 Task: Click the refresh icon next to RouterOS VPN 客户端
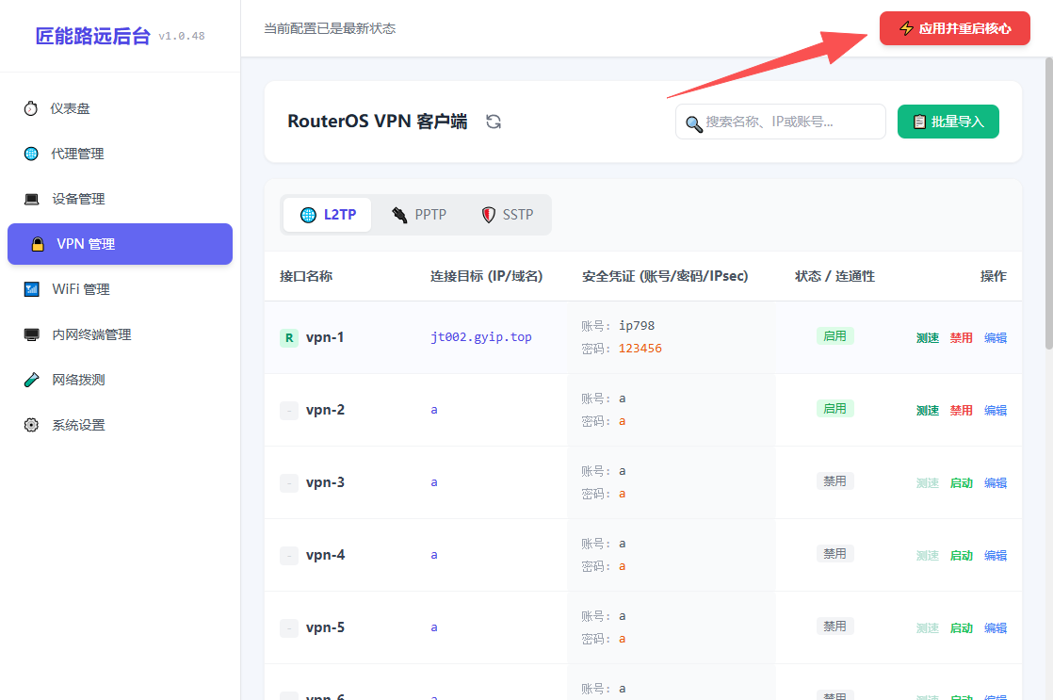[x=494, y=122]
